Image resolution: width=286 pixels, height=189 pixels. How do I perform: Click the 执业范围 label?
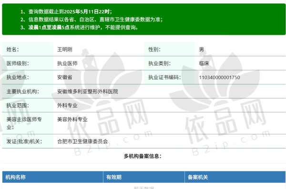[x=18, y=105]
